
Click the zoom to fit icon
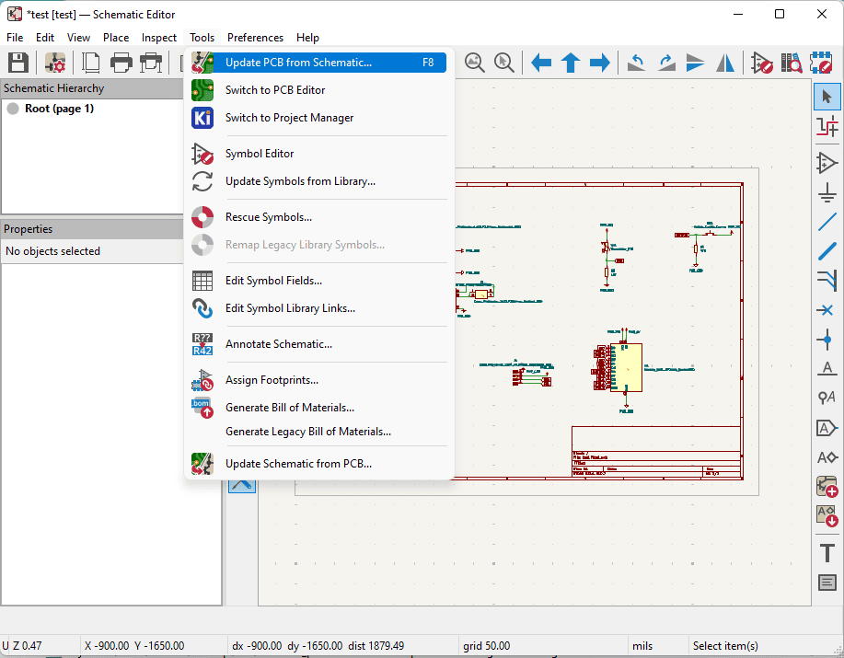click(x=474, y=63)
